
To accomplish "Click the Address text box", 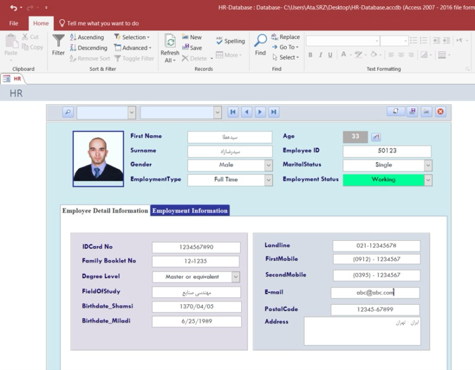I will (362, 331).
